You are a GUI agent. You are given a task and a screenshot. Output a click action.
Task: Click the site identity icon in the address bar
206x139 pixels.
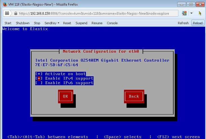(x=7, y=13)
